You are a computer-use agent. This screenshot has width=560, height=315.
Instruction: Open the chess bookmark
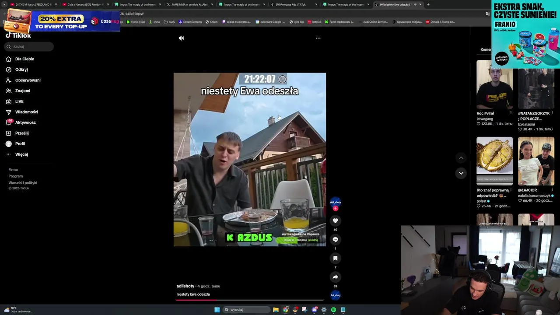point(154,22)
